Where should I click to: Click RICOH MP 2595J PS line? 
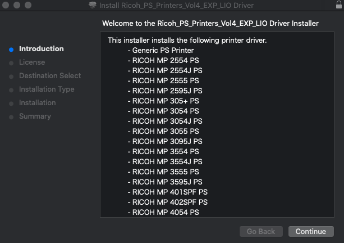(x=165, y=91)
